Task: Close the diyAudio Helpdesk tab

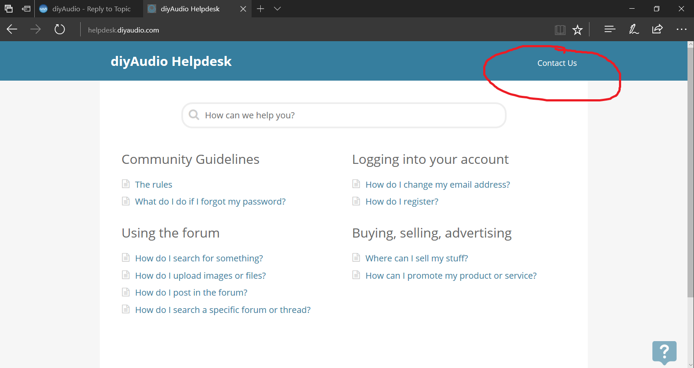Action: point(243,9)
